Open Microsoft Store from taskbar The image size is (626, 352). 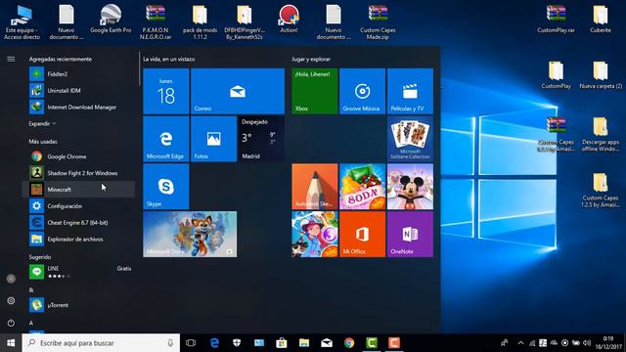point(282,343)
